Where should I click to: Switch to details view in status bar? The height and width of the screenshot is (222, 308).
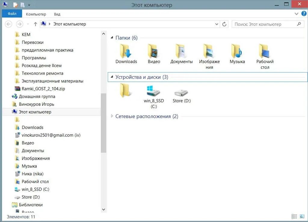tap(294, 217)
